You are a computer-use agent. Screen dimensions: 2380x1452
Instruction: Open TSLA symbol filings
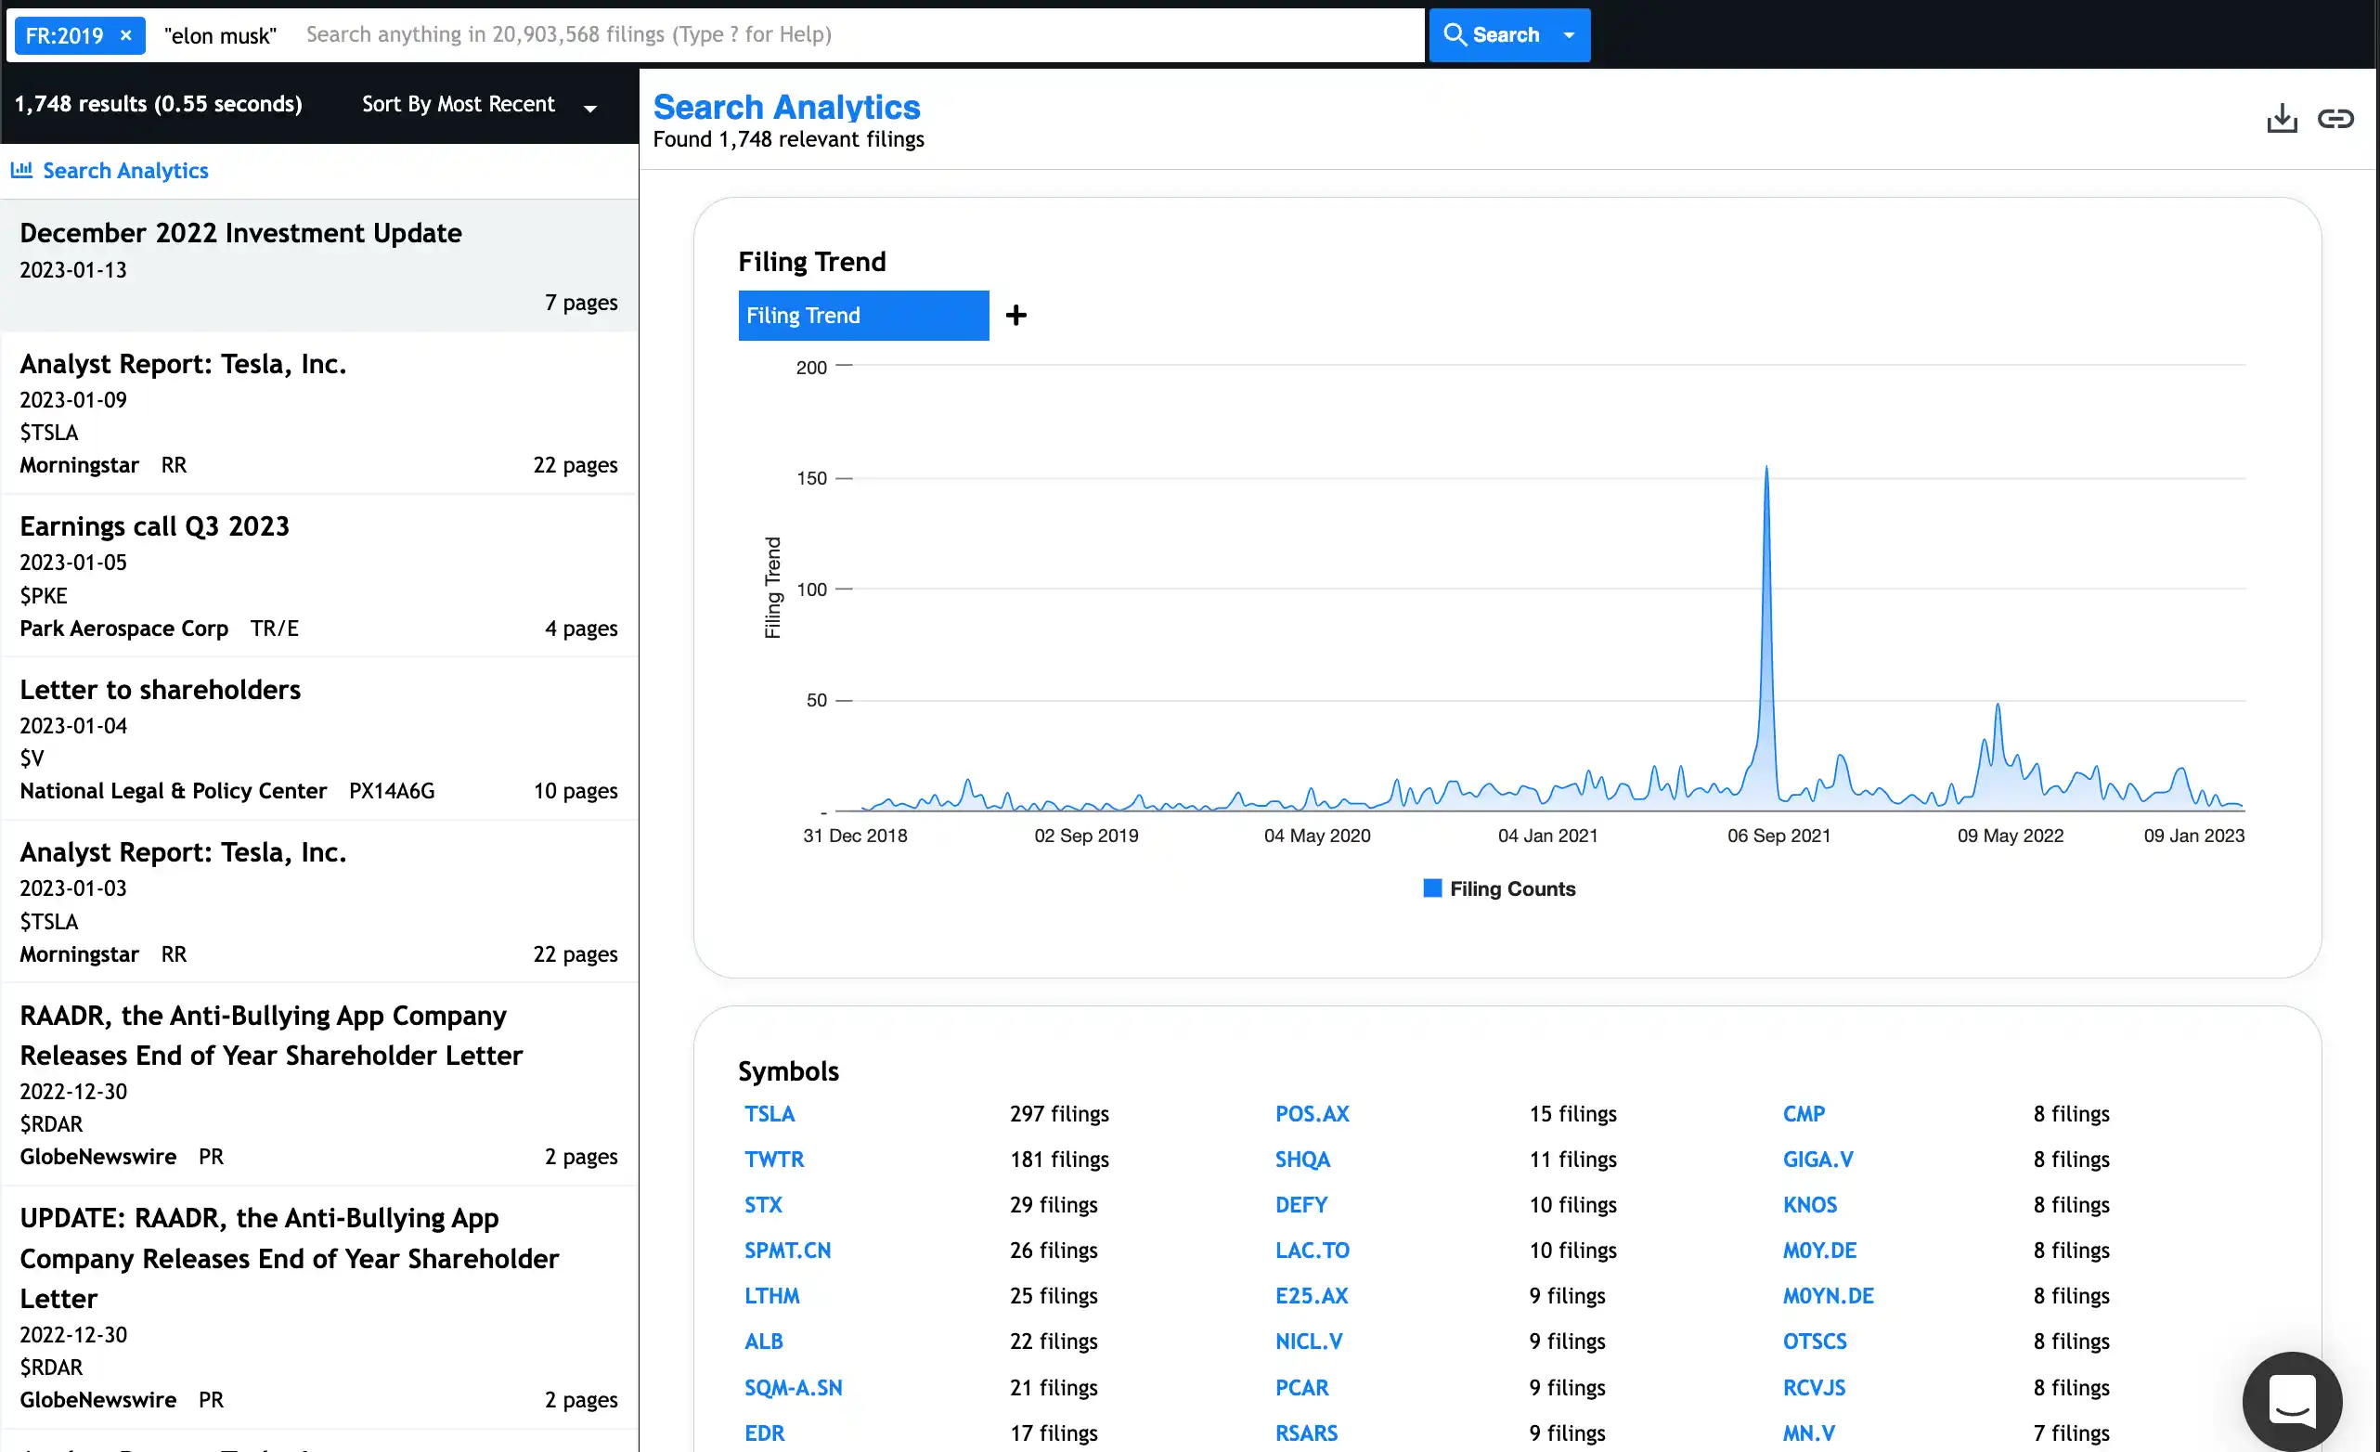tap(770, 1113)
